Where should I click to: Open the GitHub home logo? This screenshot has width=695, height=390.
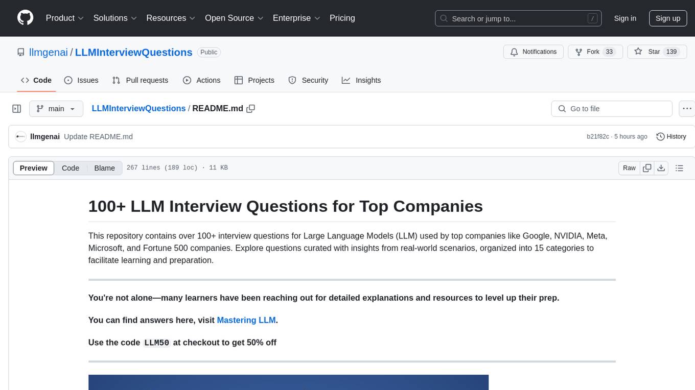[25, 18]
